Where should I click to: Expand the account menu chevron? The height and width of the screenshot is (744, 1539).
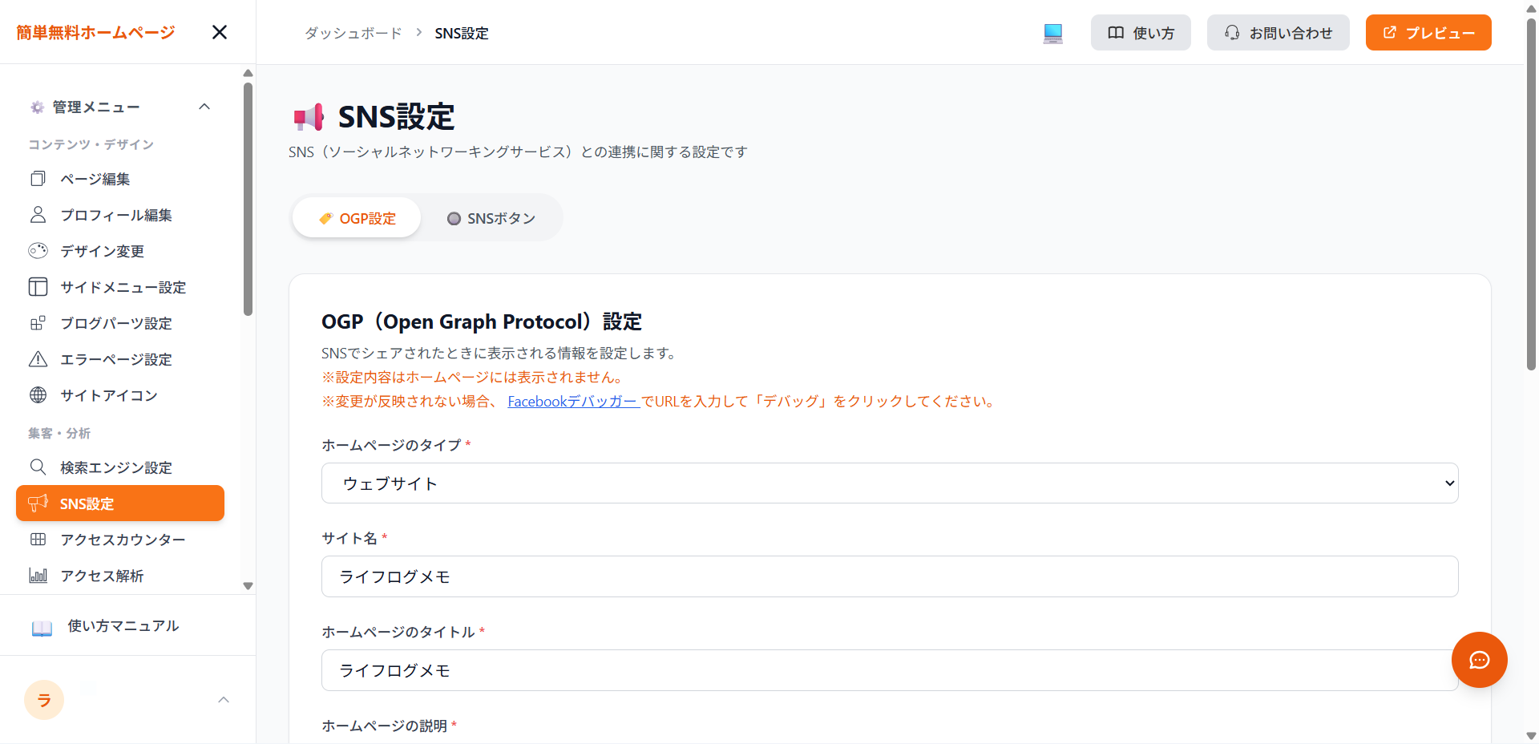coord(224,700)
